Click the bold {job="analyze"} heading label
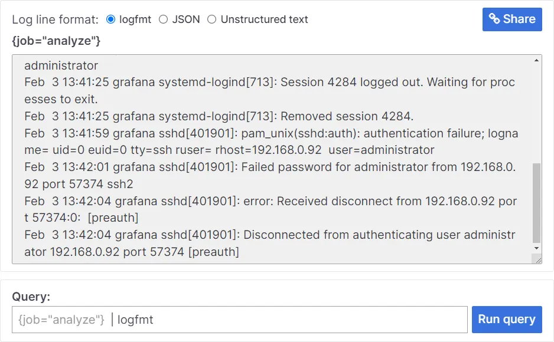The width and height of the screenshot is (554, 342). click(x=56, y=41)
